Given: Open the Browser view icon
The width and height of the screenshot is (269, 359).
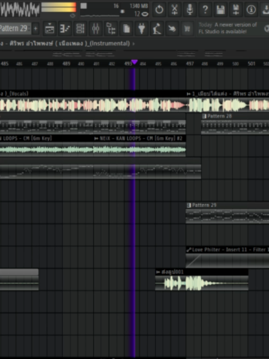Looking at the screenshot, I should [111, 29].
